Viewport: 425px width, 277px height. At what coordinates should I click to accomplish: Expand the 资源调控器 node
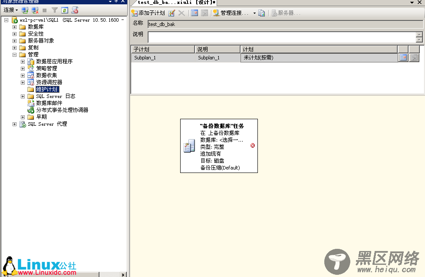point(23,83)
